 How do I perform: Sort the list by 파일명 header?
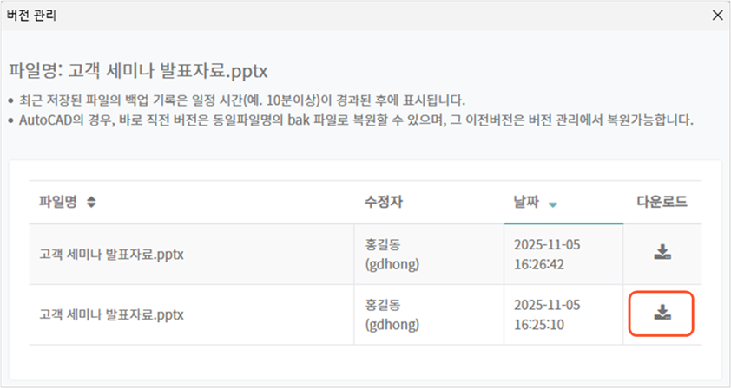click(x=58, y=202)
